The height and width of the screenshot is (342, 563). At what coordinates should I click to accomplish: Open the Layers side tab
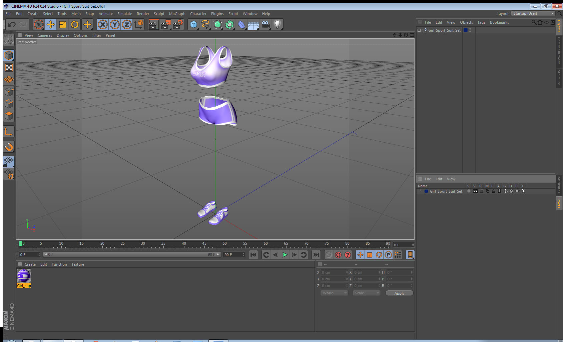point(559,203)
